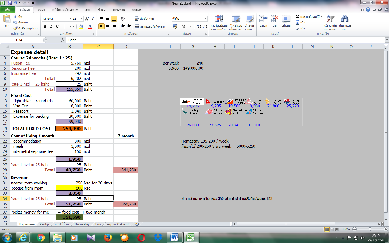Open the Name Box dropdown arrow
The image size is (389, 243).
pyautogui.click(x=41, y=40)
